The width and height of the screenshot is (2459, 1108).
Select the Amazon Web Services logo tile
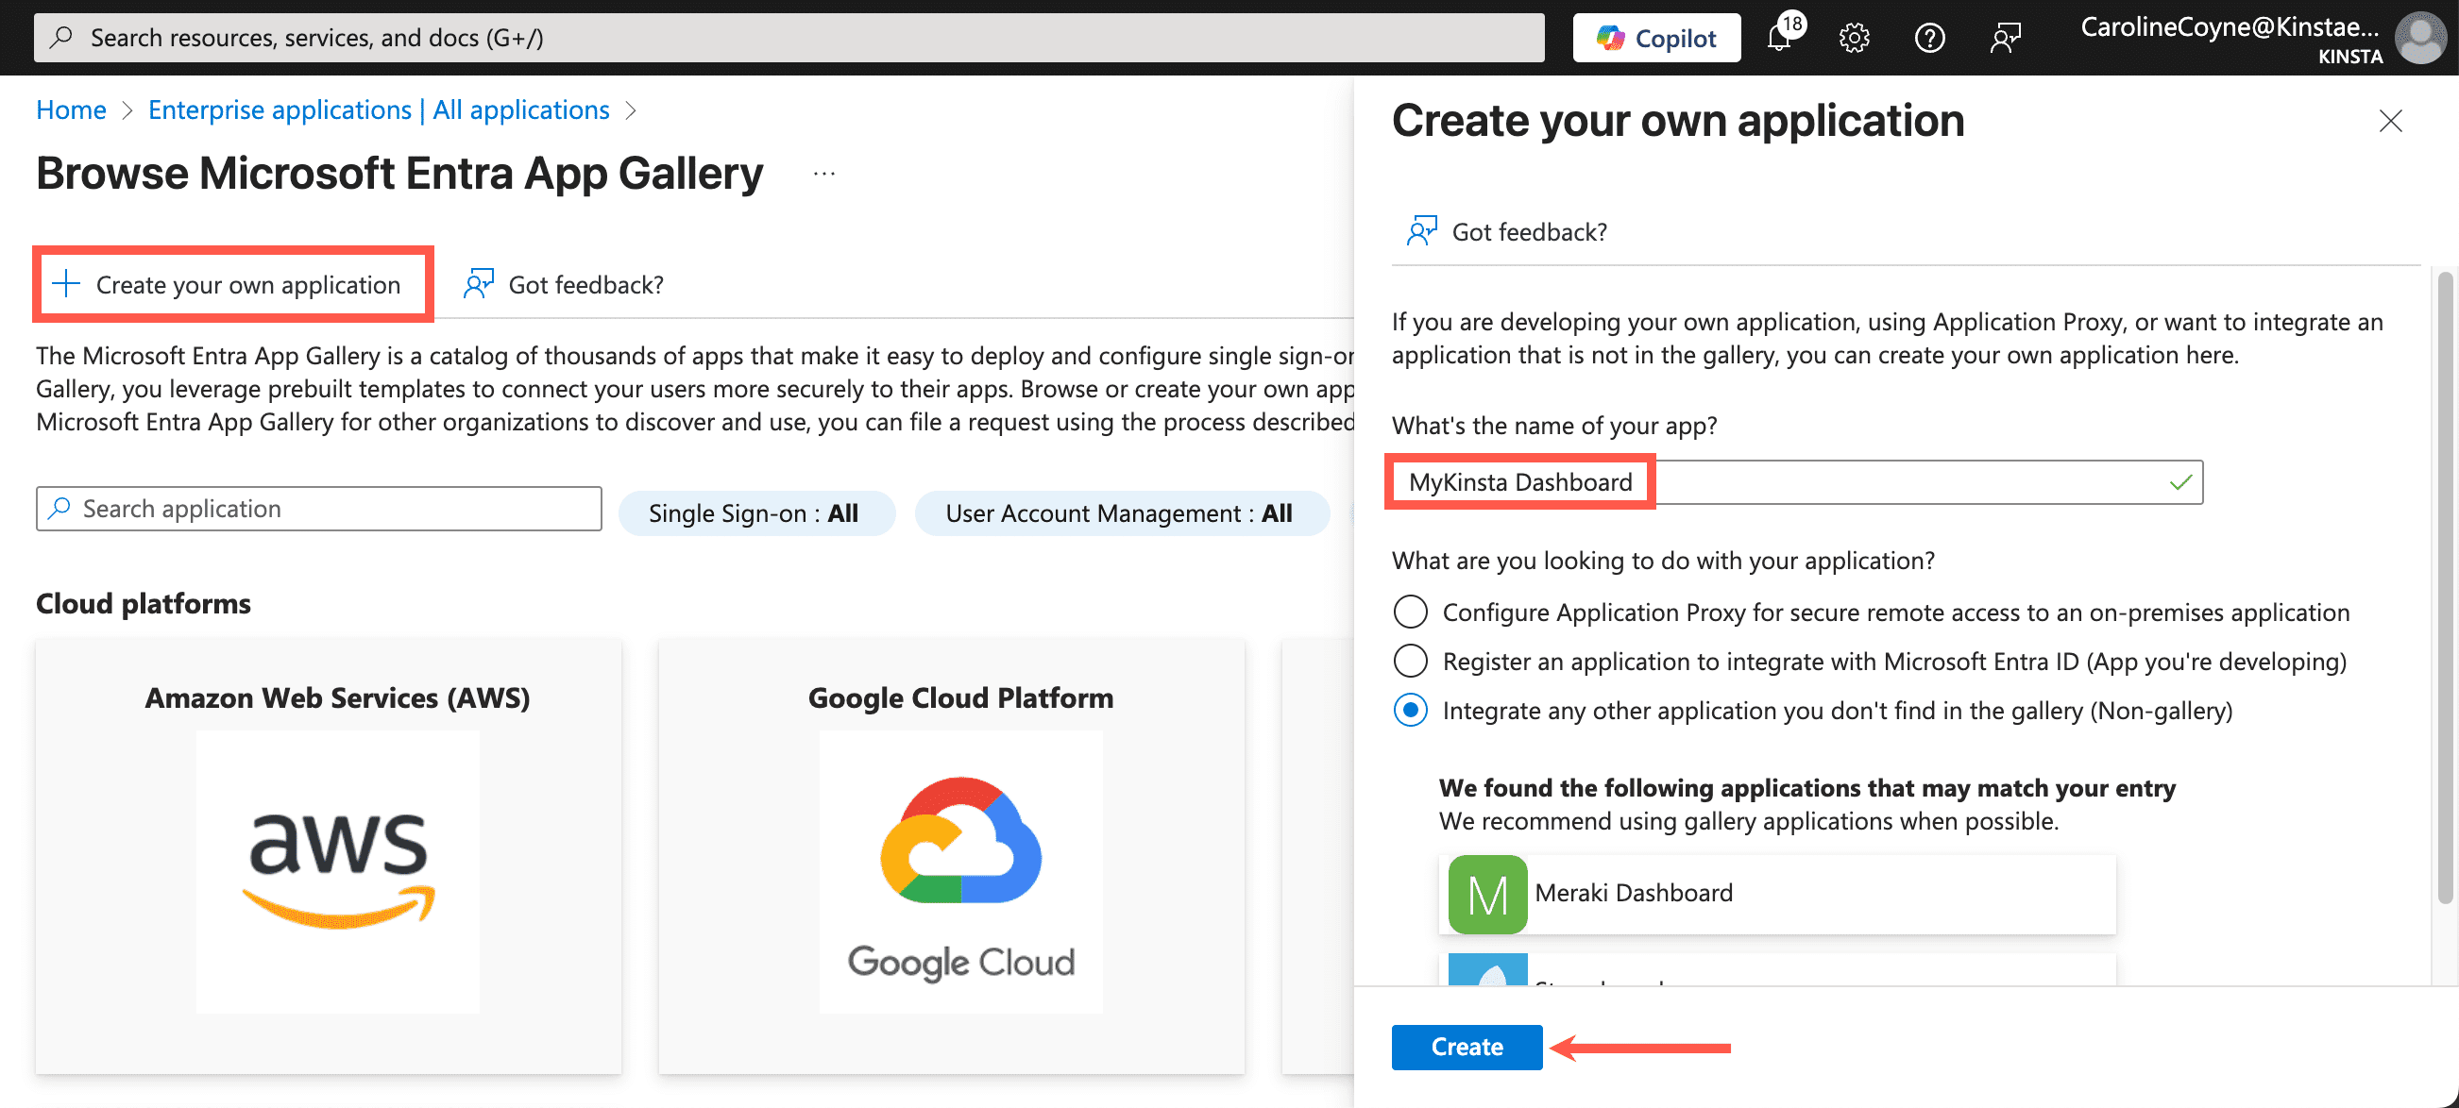337,870
